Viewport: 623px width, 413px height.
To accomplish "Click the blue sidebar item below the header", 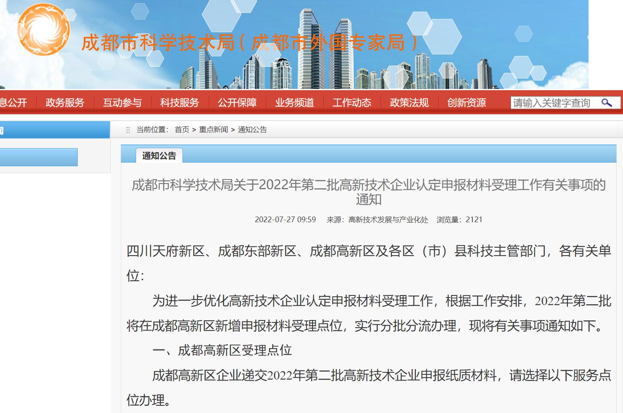I will (39, 157).
